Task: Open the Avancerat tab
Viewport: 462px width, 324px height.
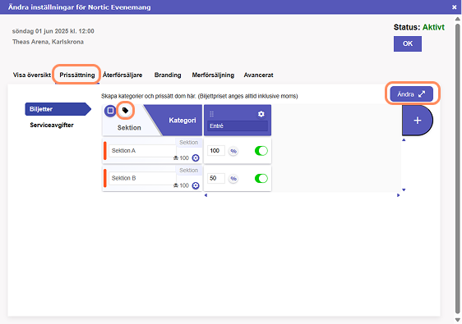Action: (258, 75)
